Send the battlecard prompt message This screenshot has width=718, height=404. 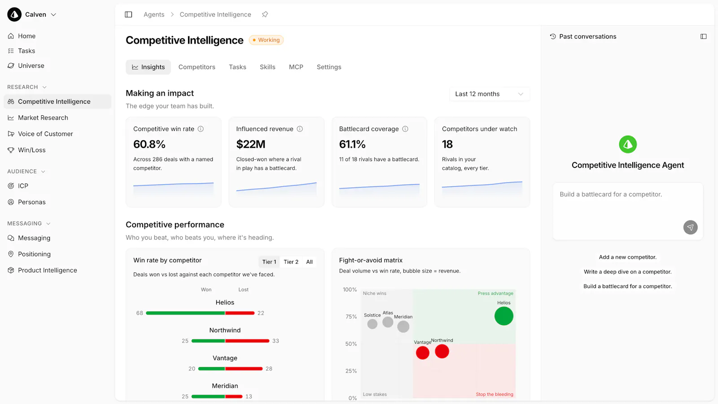coord(691,227)
